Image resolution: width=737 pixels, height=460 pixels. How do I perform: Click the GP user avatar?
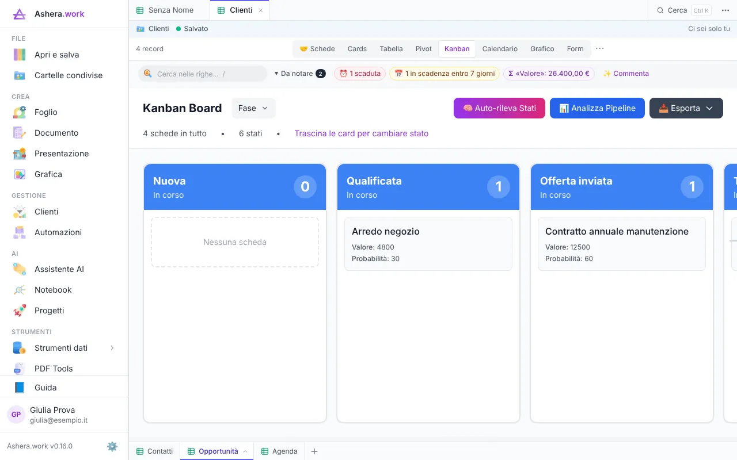16,415
